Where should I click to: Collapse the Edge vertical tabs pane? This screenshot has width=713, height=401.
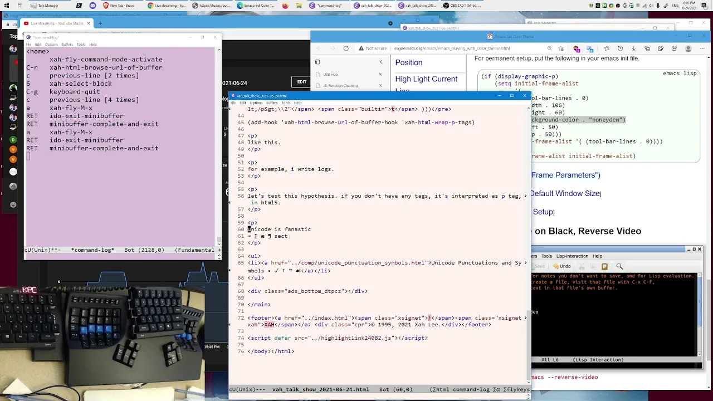(381, 62)
